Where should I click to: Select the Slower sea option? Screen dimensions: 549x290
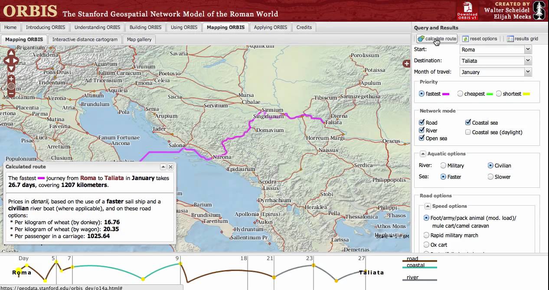pyautogui.click(x=490, y=177)
